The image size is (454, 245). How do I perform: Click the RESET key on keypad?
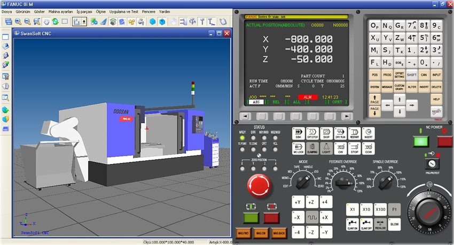pos(436,111)
